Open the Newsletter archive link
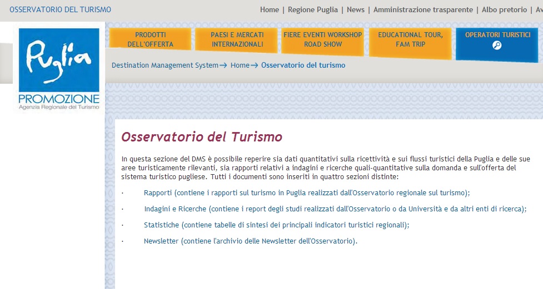This screenshot has height=289, width=543. click(161, 241)
